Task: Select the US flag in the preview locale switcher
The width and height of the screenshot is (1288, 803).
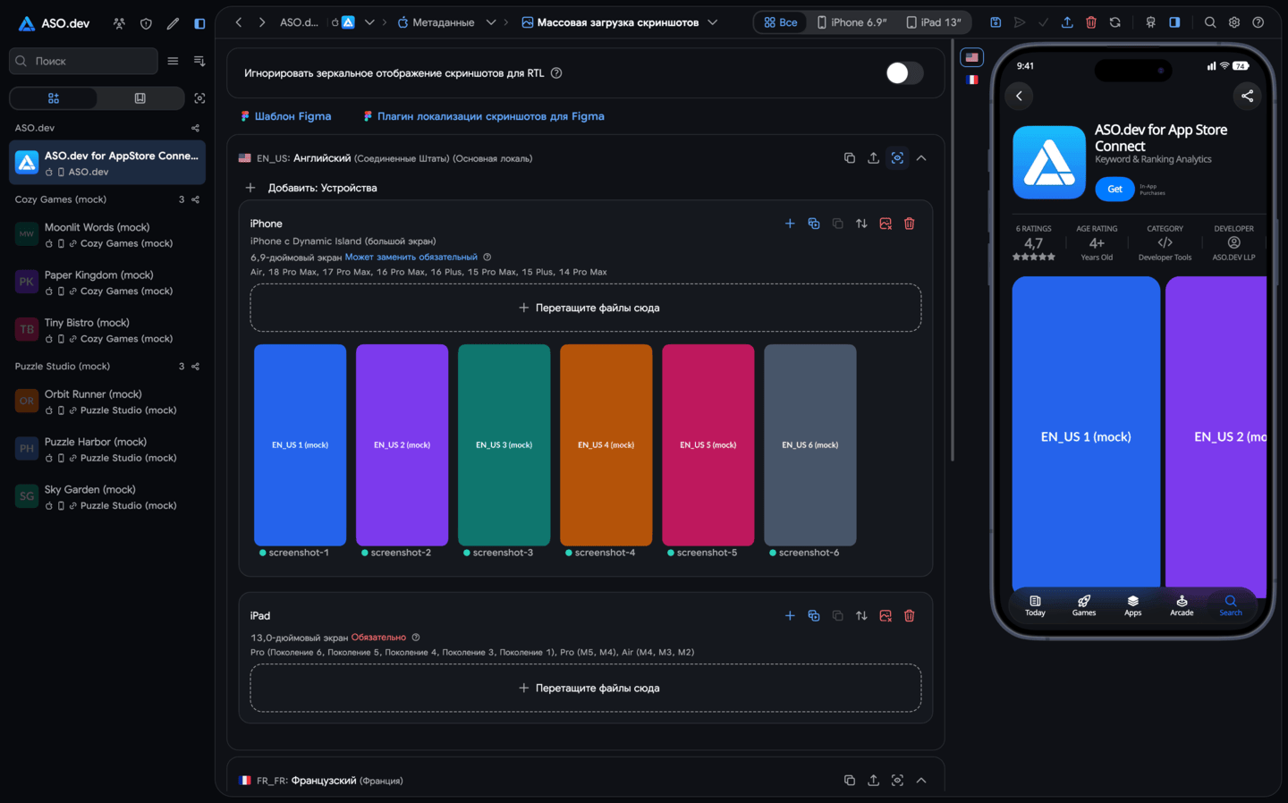Action: (971, 57)
